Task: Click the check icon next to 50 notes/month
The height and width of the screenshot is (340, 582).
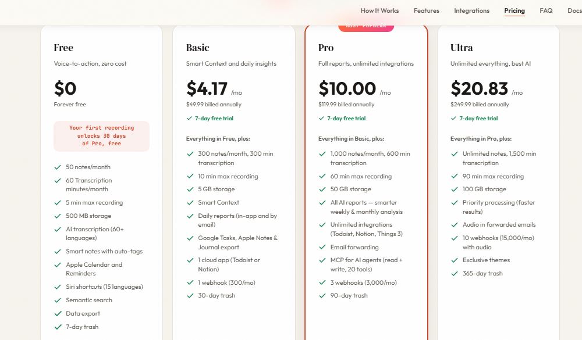Action: pos(58,167)
